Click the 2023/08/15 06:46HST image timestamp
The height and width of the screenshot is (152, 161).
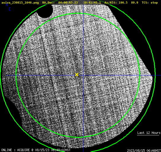[x=144, y=150]
